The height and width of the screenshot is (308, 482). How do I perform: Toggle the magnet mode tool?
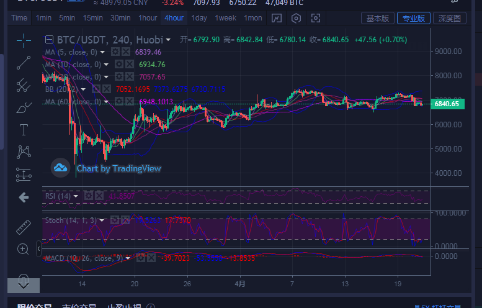click(24, 281)
